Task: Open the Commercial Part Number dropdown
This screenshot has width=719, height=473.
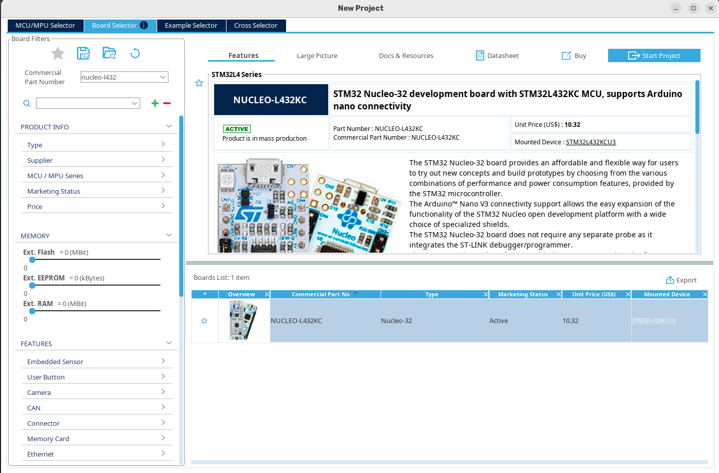Action: (163, 77)
